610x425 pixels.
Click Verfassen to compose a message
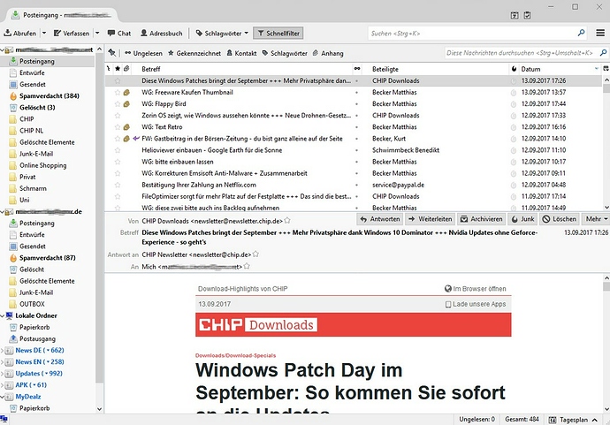pos(72,34)
